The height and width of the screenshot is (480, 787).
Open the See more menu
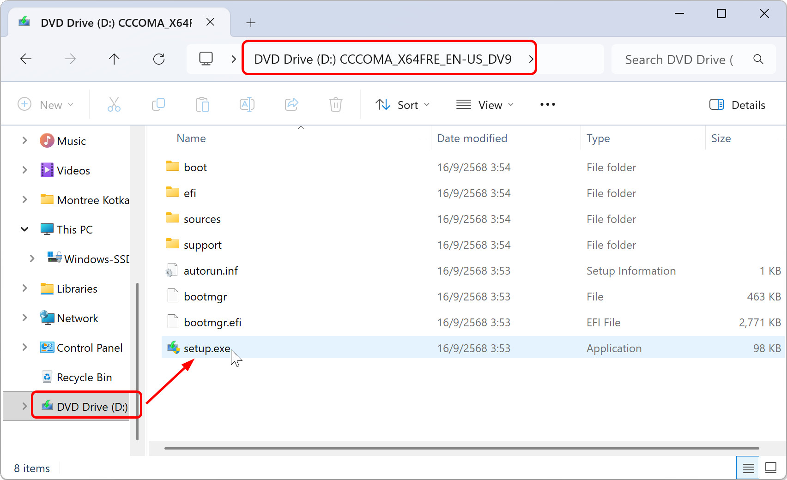pos(547,104)
